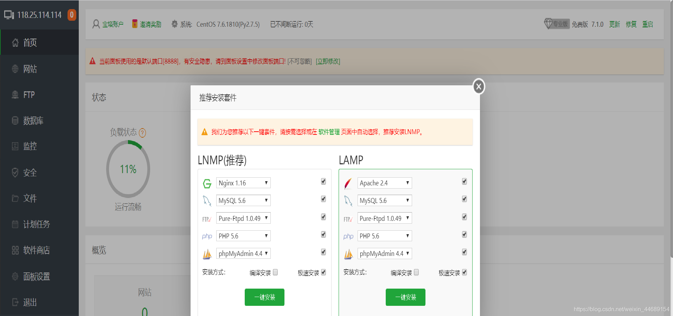Click 一键安装 button under LNMP
This screenshot has width=673, height=316.
click(264, 297)
